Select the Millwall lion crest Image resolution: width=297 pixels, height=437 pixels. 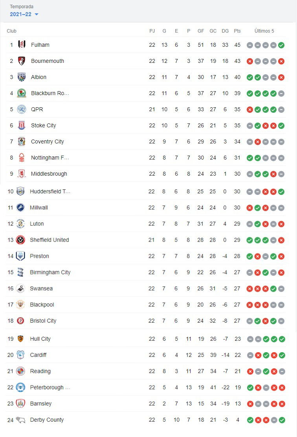20,207
